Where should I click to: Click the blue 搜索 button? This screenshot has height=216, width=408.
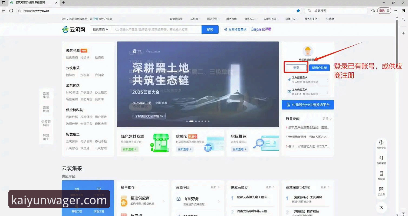tap(210, 29)
